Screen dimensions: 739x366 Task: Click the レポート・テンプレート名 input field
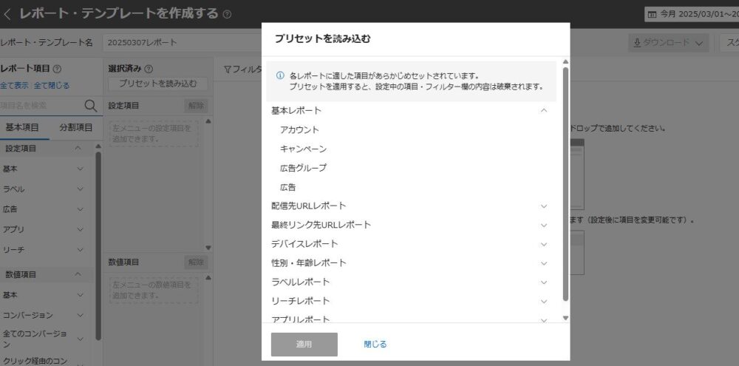[182, 42]
